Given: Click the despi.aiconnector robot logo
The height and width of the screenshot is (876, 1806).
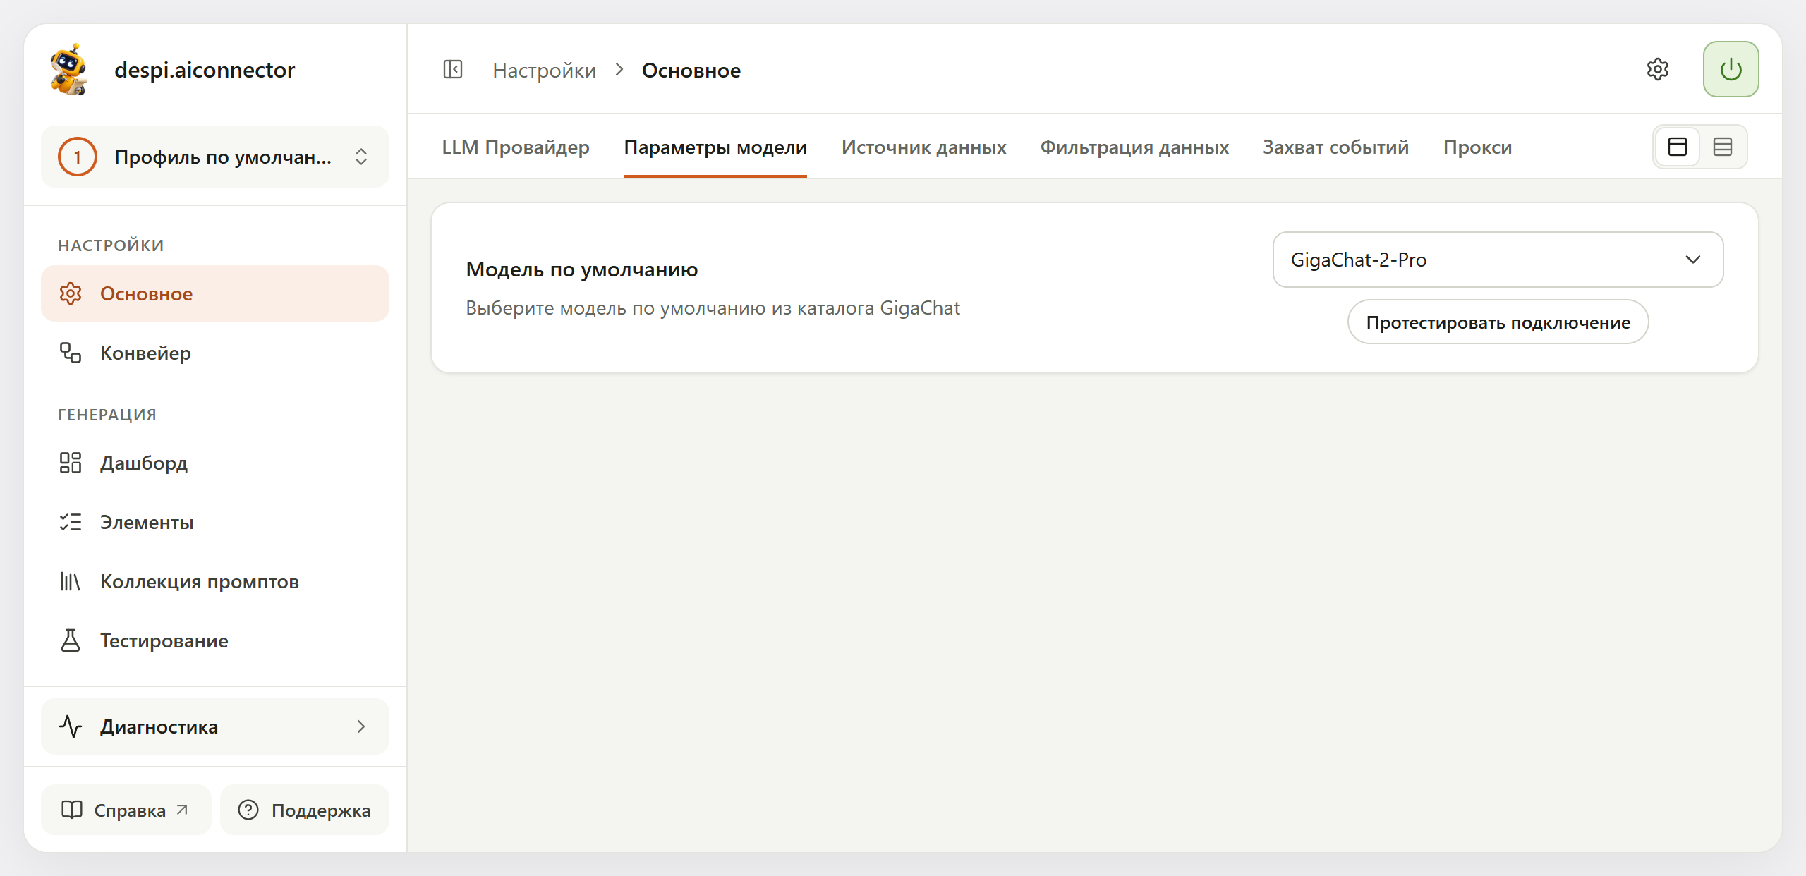Looking at the screenshot, I should pos(68,69).
